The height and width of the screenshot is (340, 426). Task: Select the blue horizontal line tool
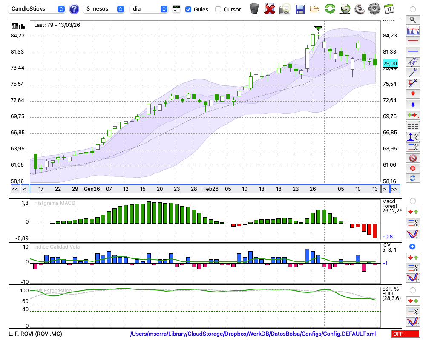(x=413, y=51)
